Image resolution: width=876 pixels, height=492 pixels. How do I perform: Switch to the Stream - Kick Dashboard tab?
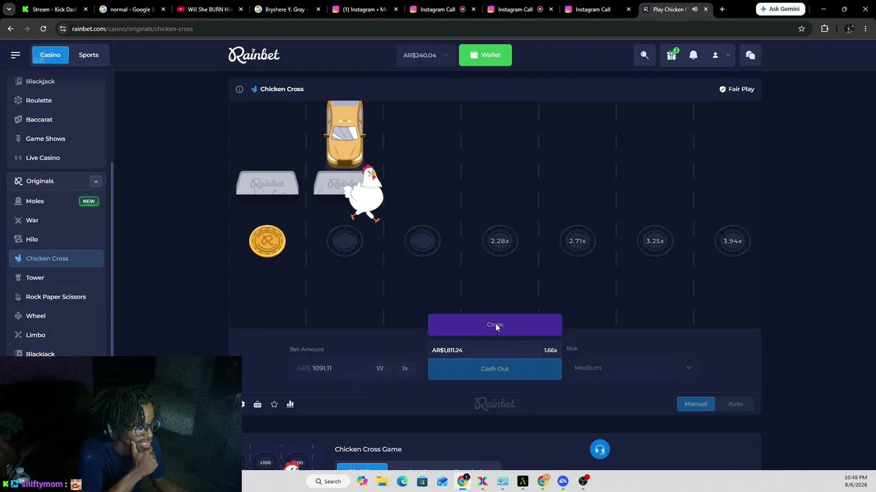tap(55, 9)
